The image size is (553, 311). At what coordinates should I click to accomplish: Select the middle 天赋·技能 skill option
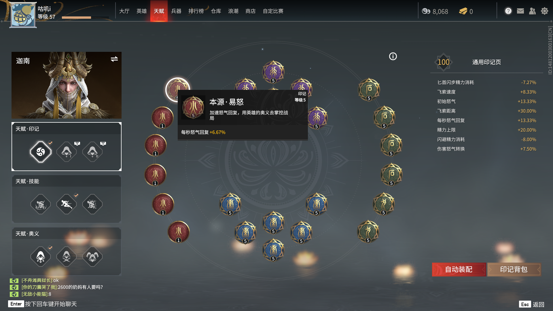[x=67, y=204]
